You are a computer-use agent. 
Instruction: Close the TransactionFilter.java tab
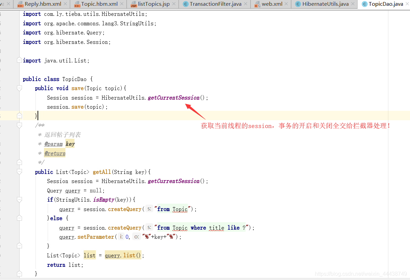246,4
